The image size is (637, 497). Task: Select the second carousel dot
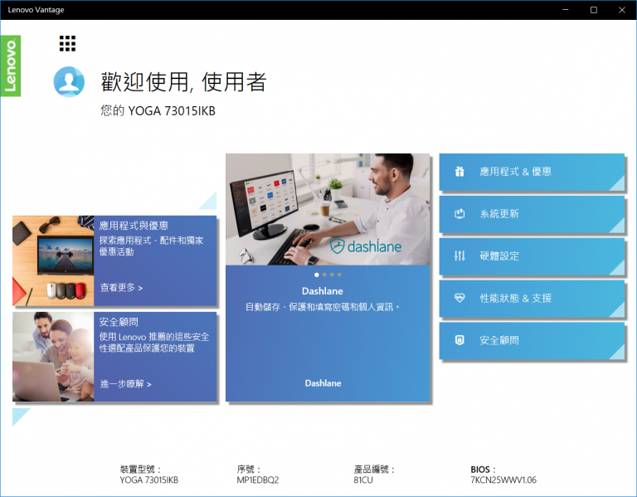(324, 275)
